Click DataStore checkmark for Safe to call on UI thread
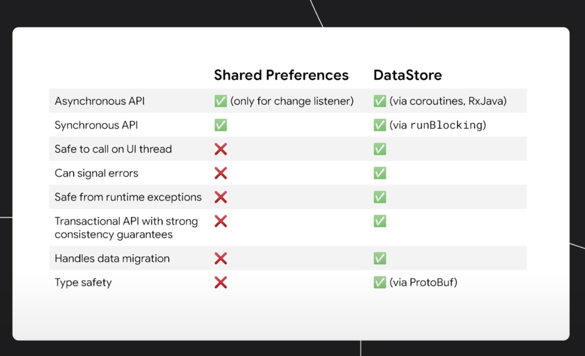 (x=380, y=149)
